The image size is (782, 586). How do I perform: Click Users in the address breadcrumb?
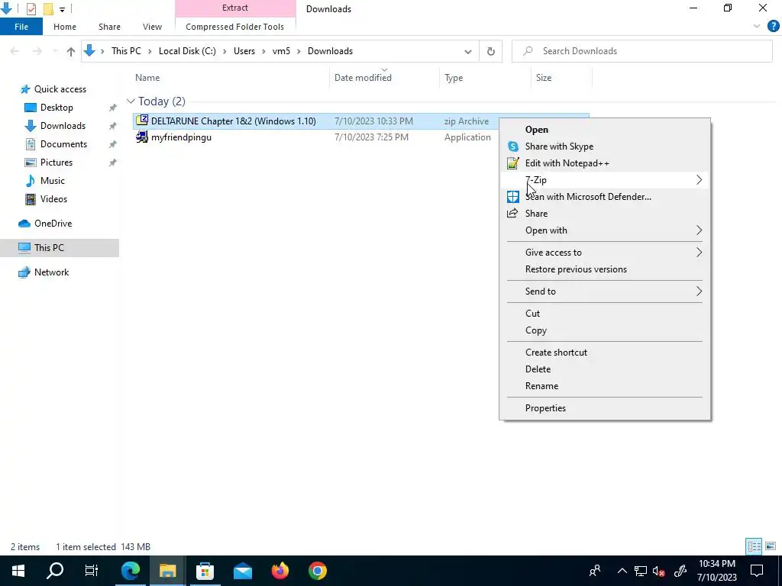244,51
